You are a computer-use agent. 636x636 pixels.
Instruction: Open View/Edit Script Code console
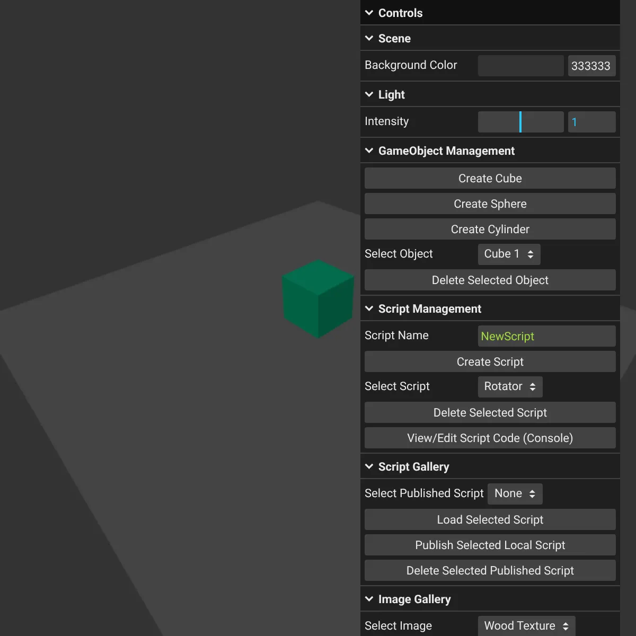(489, 438)
